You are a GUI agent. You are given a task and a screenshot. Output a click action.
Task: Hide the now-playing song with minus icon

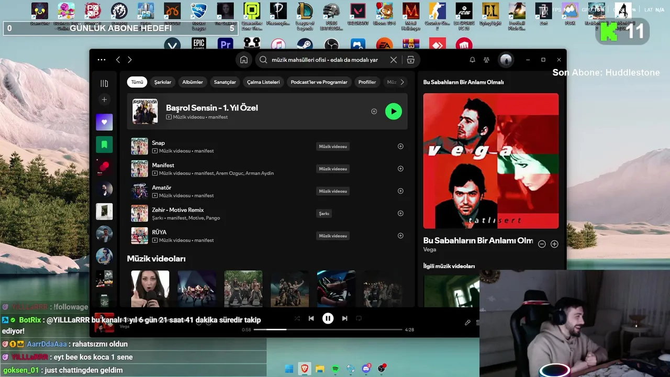pyautogui.click(x=542, y=244)
